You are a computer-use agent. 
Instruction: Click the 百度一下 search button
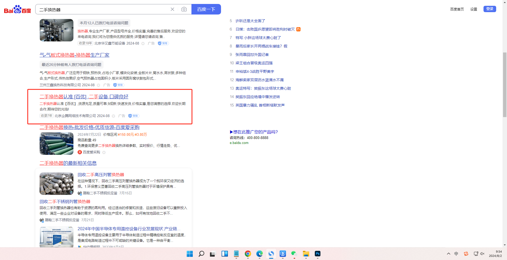click(x=206, y=9)
